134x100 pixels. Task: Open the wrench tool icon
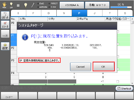(x=33, y=5)
